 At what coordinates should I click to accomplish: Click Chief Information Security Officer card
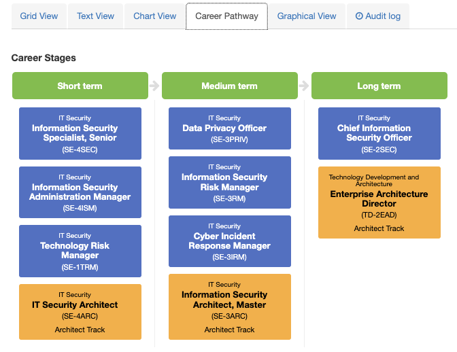tap(379, 133)
